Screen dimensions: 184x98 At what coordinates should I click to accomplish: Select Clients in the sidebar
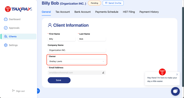pos(18,37)
